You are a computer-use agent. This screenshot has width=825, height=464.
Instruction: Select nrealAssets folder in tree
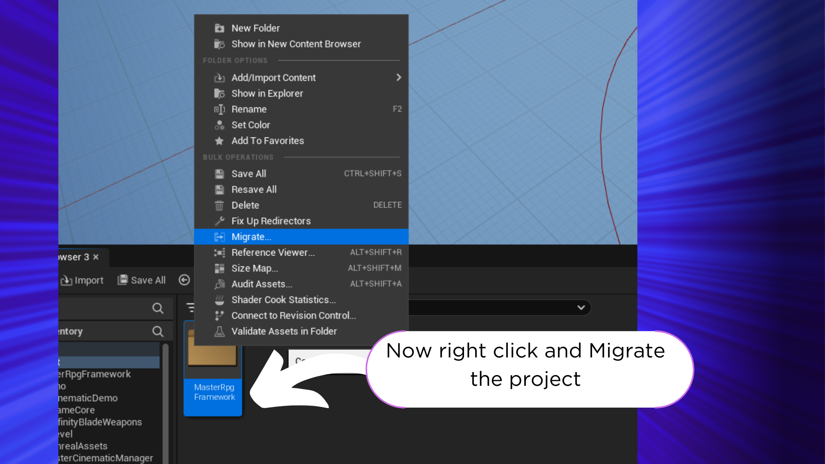click(x=83, y=446)
